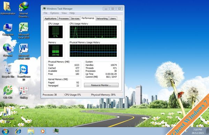This screenshot has width=209, height=135.
Task: Switch to the Networking tab
Action: (x=102, y=18)
